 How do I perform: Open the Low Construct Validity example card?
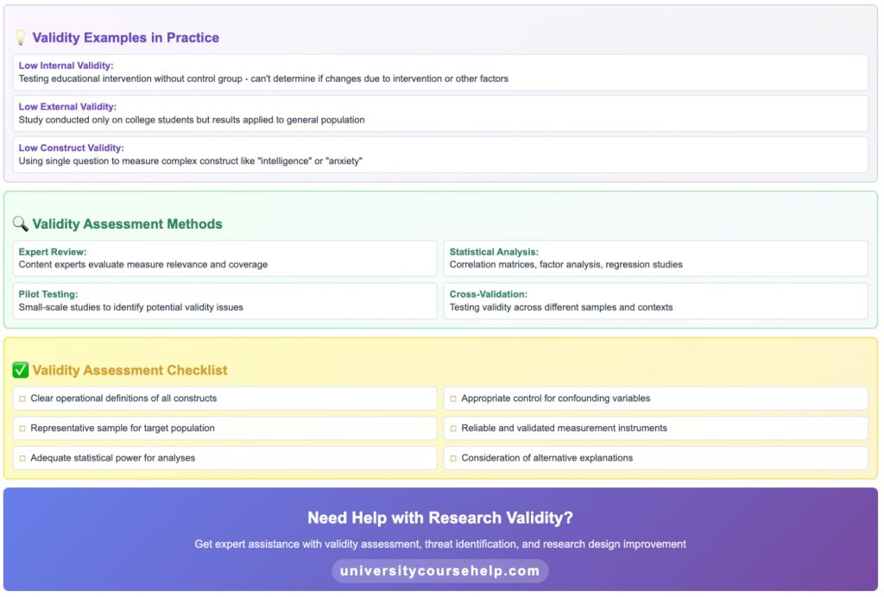point(442,154)
